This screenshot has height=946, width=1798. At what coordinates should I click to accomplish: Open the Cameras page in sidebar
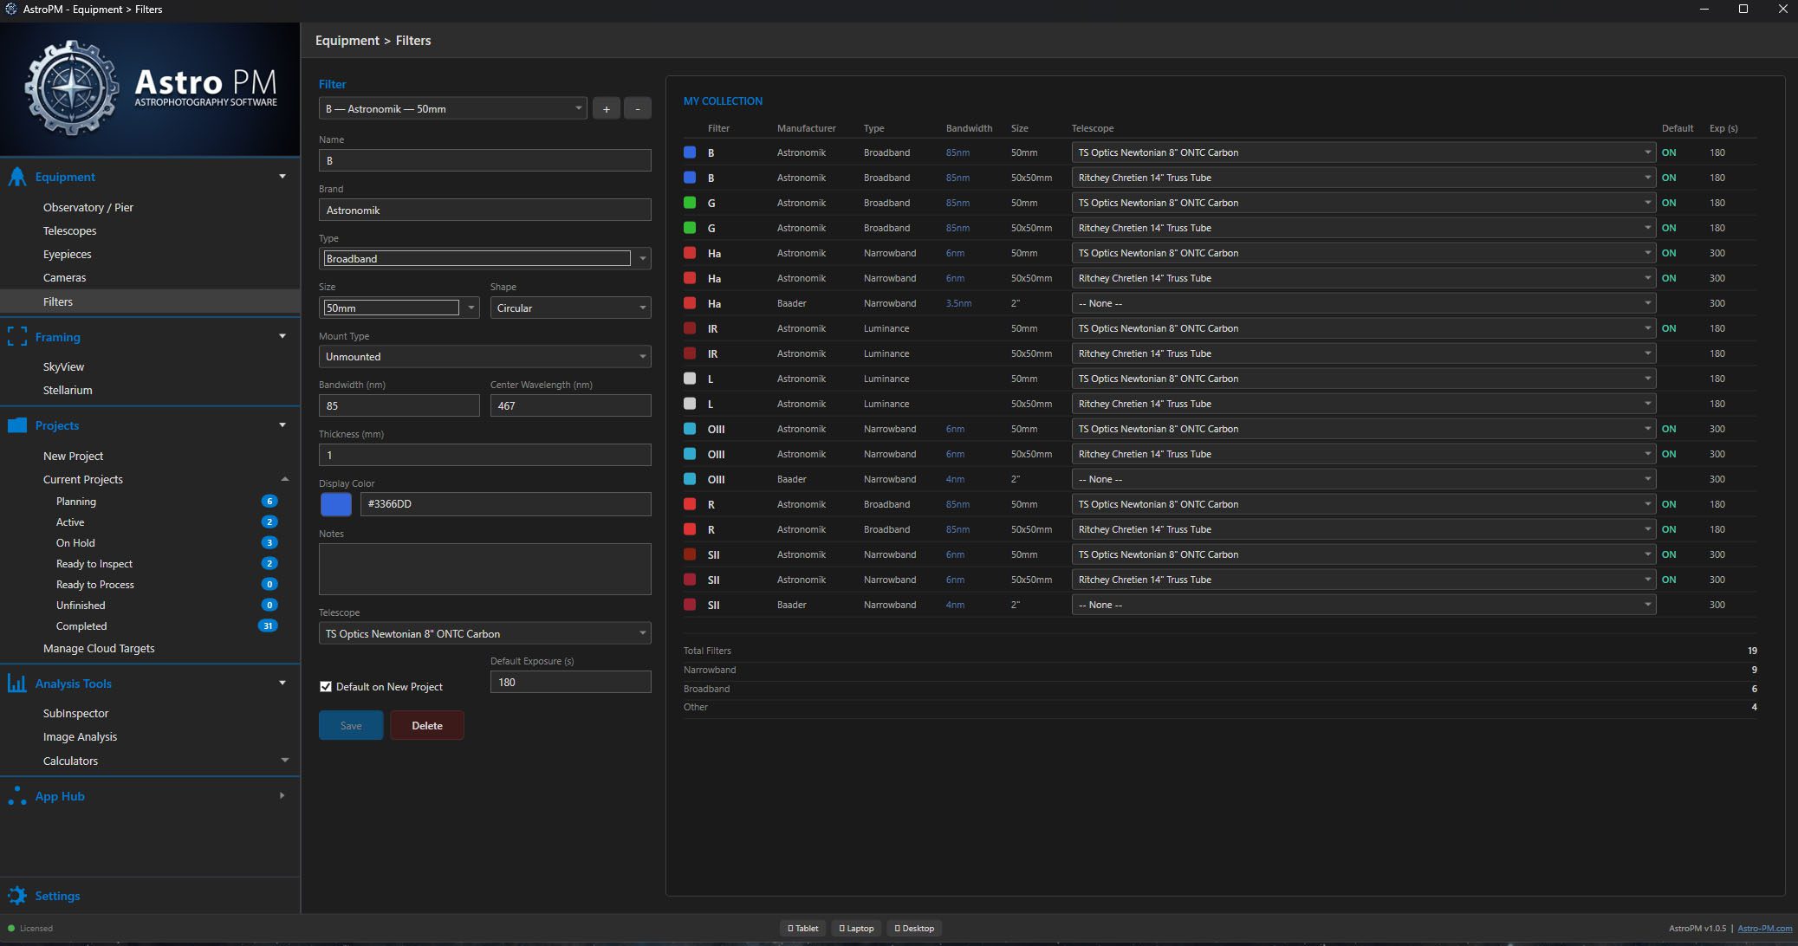[x=64, y=278]
